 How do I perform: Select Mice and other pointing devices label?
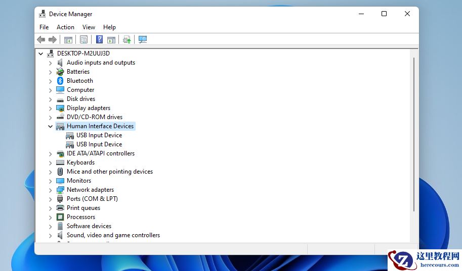tap(110, 172)
